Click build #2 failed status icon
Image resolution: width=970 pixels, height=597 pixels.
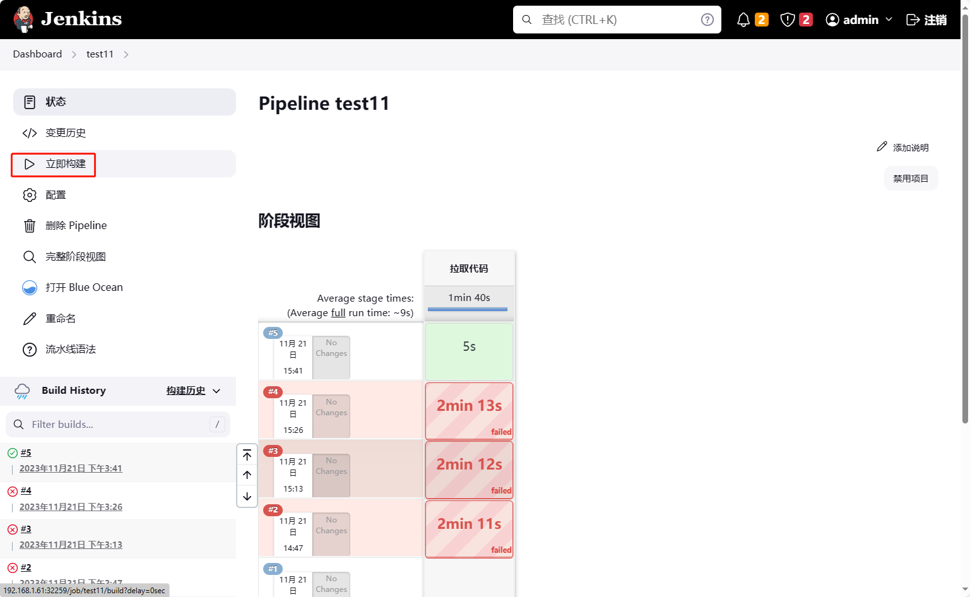tap(12, 568)
